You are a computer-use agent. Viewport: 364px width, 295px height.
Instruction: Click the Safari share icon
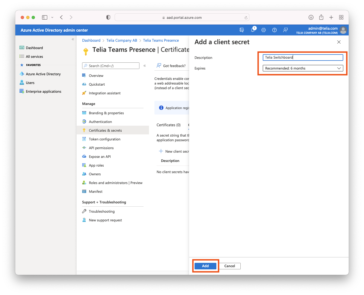[321, 17]
